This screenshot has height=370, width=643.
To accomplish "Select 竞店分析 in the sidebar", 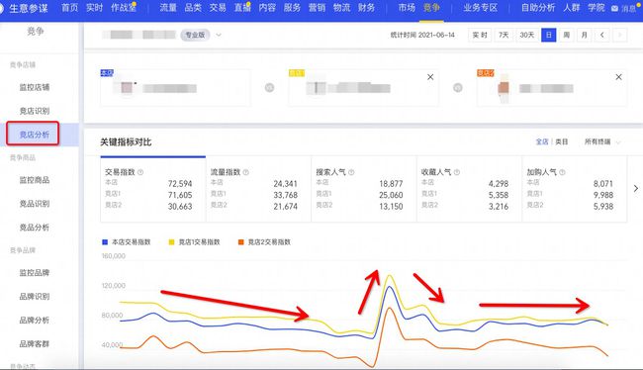I will (x=35, y=135).
